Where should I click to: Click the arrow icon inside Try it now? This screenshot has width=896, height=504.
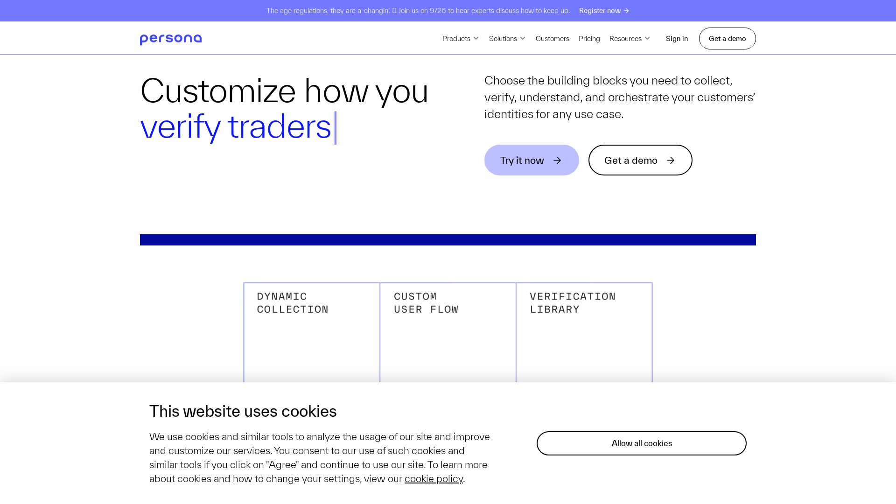click(557, 160)
